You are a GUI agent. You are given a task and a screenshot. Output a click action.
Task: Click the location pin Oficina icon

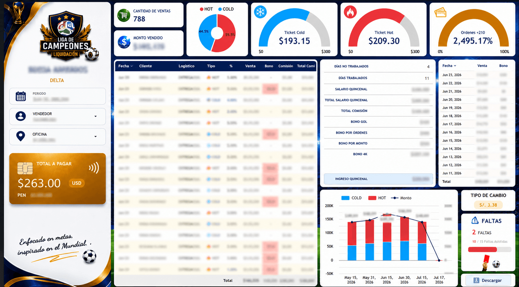tap(21, 136)
